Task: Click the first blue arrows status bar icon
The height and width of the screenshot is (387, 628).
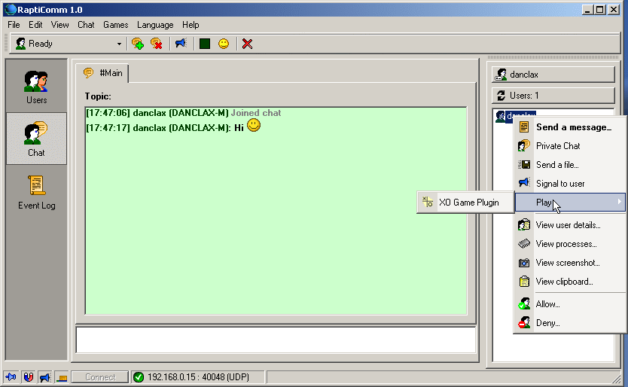Action: (x=11, y=377)
